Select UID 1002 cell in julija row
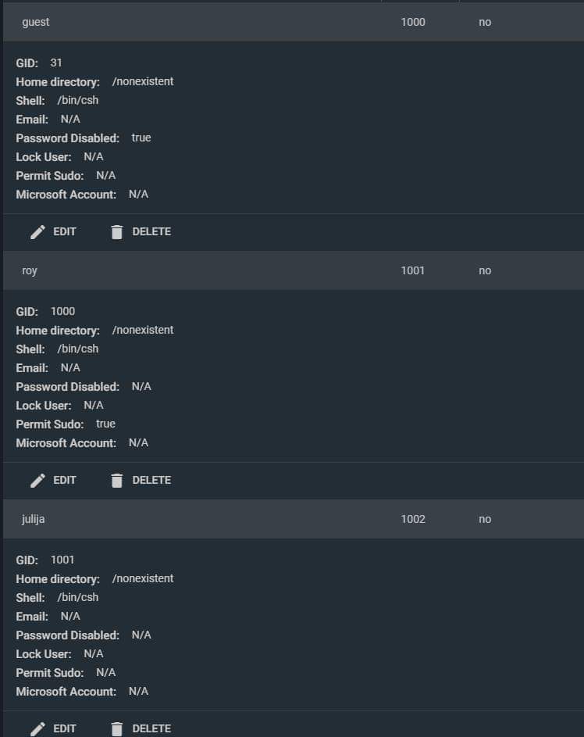Screen dimensions: 584x737 click(413, 520)
